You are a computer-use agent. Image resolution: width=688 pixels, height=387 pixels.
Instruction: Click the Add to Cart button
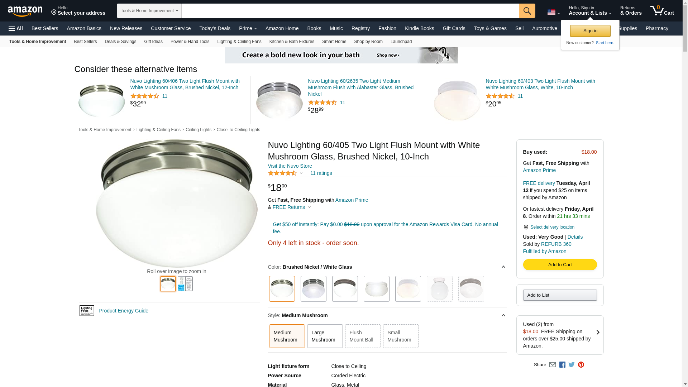pyautogui.click(x=560, y=264)
